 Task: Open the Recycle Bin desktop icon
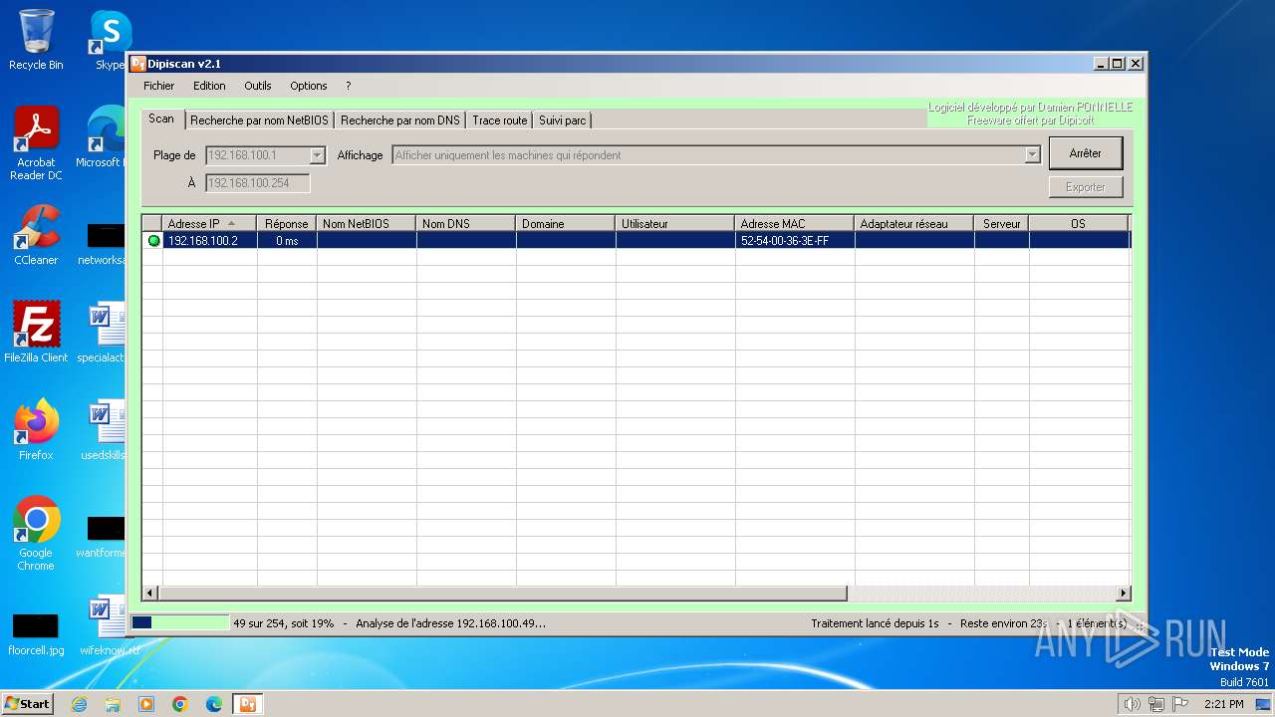36,40
